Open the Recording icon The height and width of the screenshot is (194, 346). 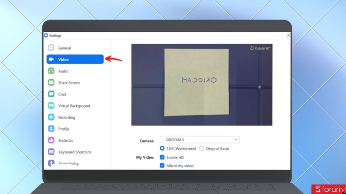click(x=51, y=117)
